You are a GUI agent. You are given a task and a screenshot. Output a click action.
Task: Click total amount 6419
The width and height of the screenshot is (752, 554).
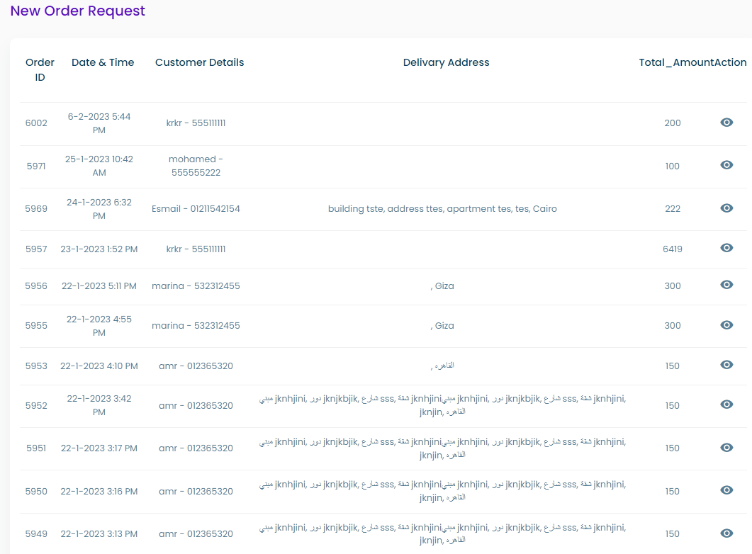pyautogui.click(x=673, y=249)
